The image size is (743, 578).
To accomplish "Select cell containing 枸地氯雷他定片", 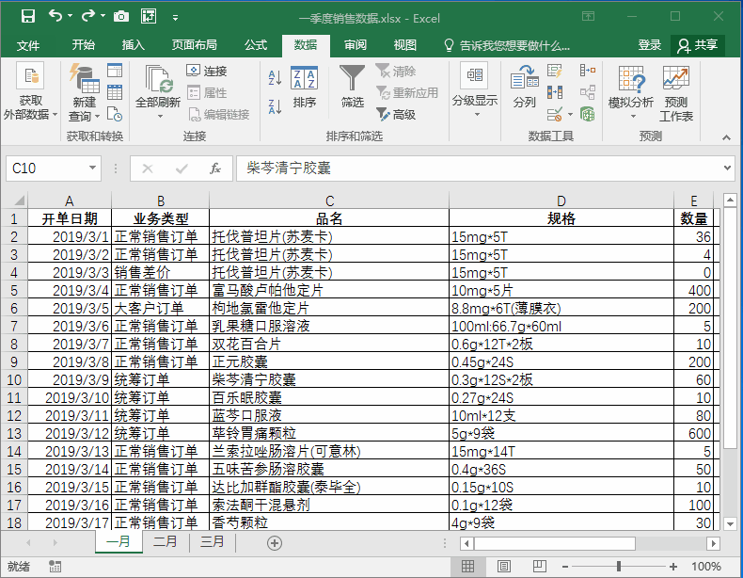I will (x=329, y=308).
